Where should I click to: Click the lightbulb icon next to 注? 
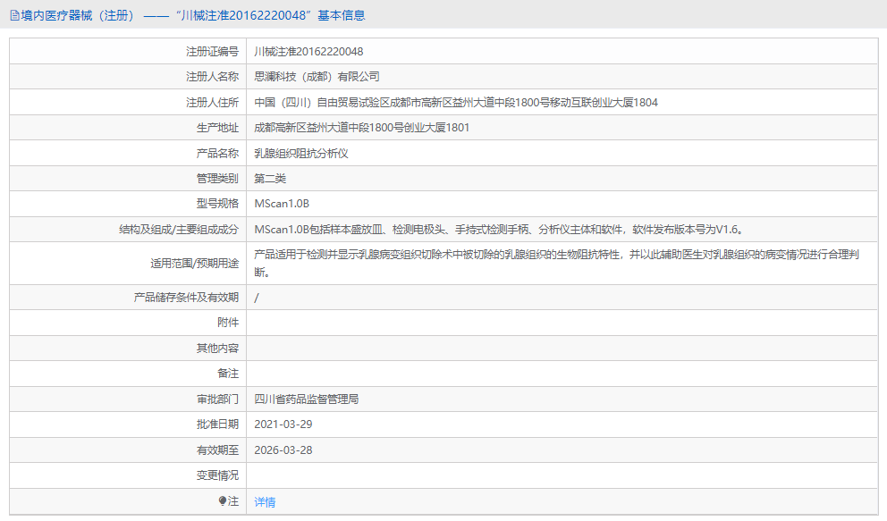coord(223,501)
